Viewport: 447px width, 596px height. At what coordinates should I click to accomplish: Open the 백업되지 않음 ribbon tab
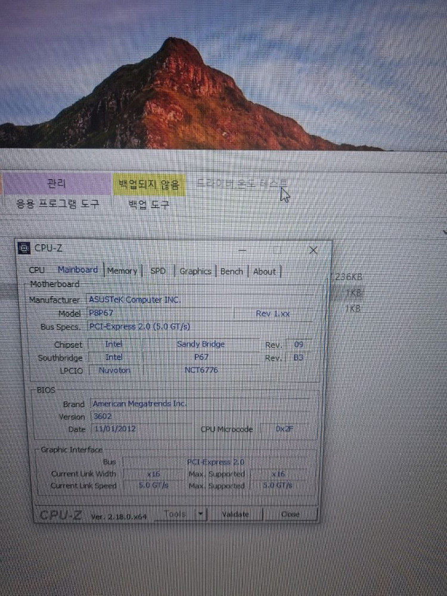click(149, 185)
